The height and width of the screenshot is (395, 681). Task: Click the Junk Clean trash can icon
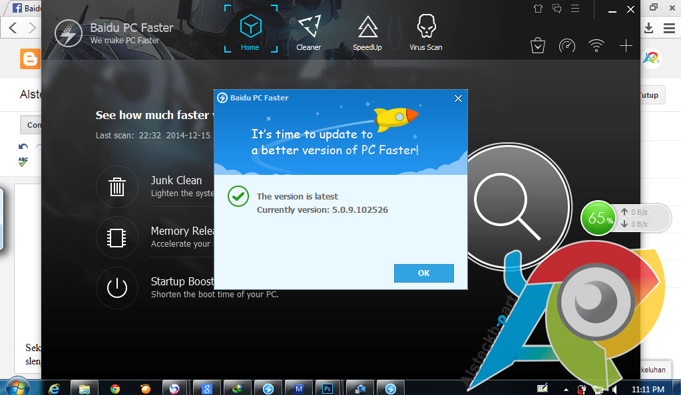(117, 187)
